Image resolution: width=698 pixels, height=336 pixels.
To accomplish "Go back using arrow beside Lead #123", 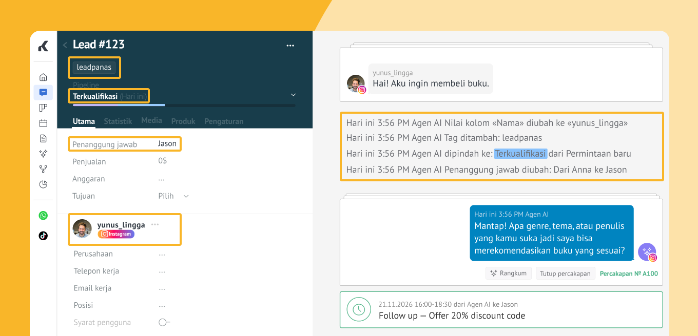I will tap(65, 45).
